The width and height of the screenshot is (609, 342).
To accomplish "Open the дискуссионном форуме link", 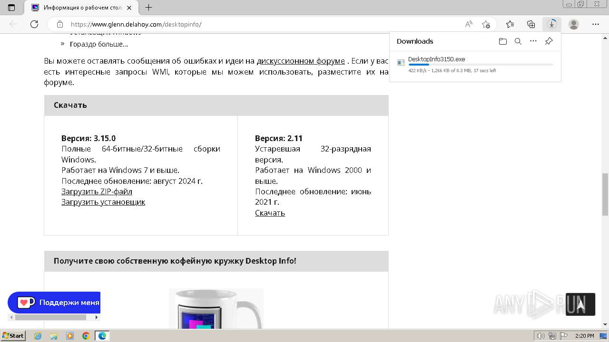I will (301, 61).
